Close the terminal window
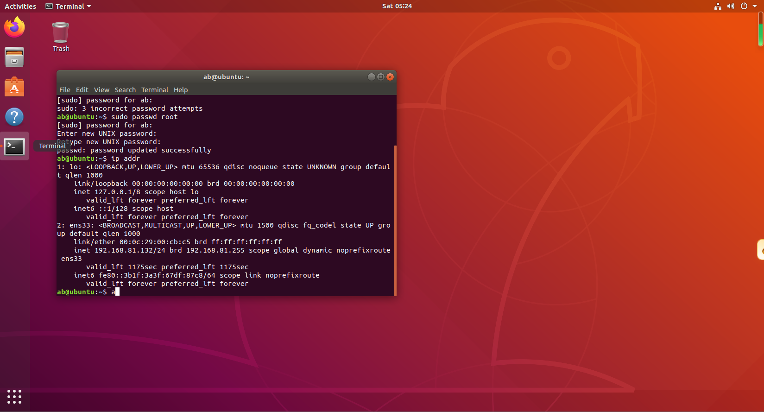This screenshot has width=764, height=412. click(x=390, y=77)
